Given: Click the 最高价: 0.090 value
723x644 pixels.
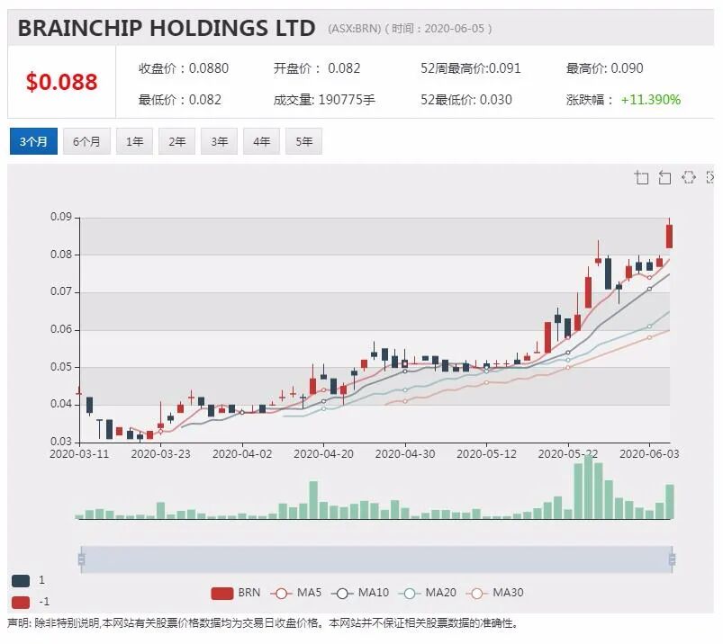Looking at the screenshot, I should pyautogui.click(x=604, y=68).
